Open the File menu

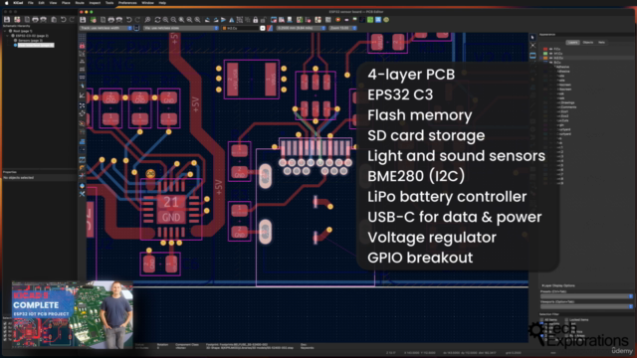pos(31,3)
